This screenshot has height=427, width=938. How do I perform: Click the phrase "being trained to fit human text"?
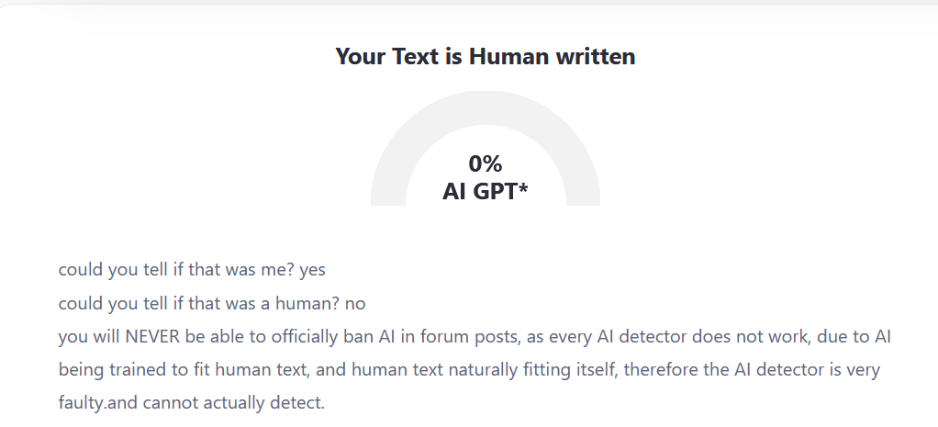pos(174,369)
